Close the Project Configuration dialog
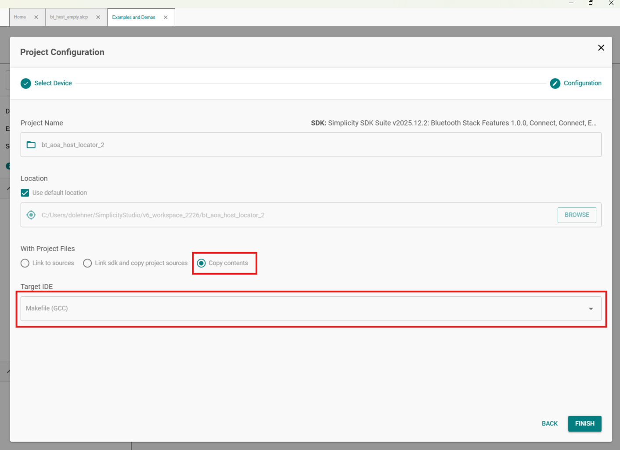Screen dimensions: 620x450 point(601,48)
